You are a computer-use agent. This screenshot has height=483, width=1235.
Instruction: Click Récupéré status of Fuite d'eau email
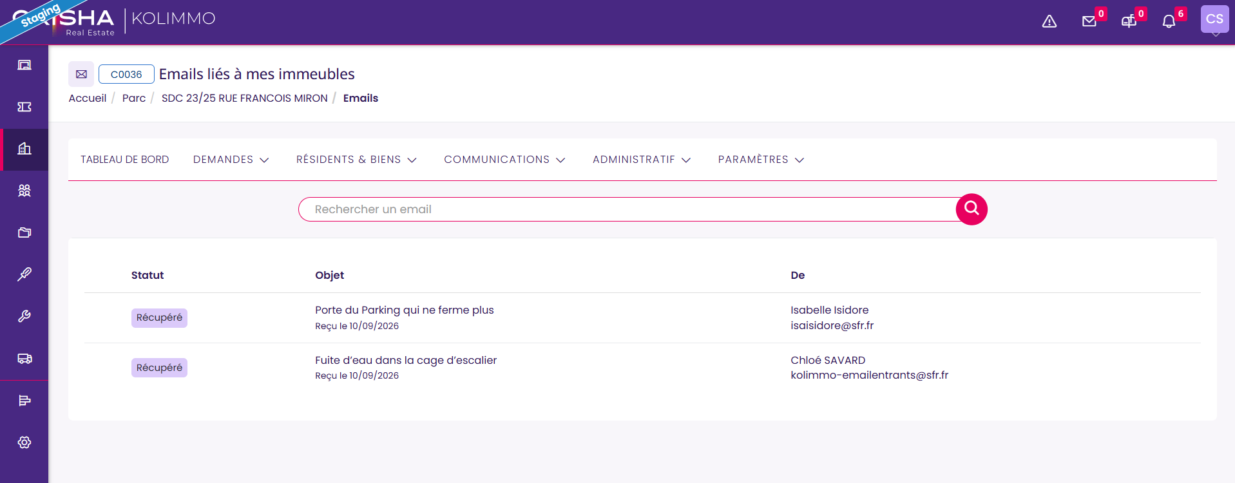pos(159,368)
